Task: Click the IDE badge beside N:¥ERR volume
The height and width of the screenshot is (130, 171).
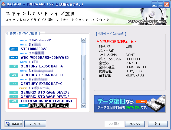Action: 23,106
